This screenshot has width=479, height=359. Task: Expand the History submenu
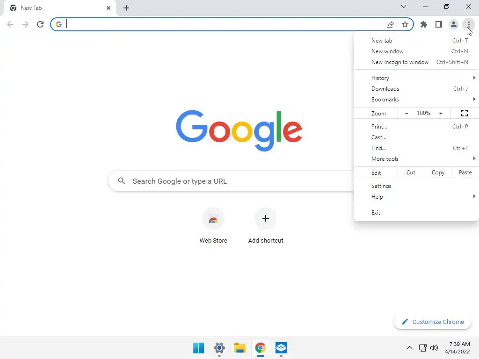click(416, 78)
